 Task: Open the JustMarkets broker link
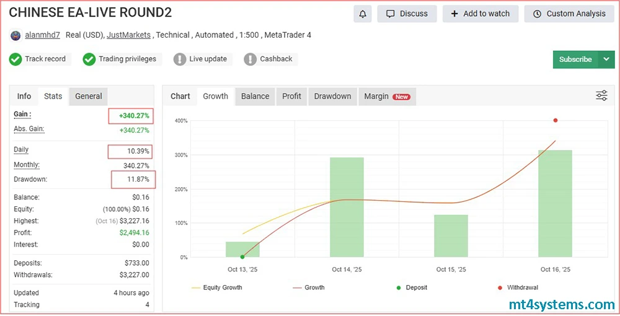[128, 35]
